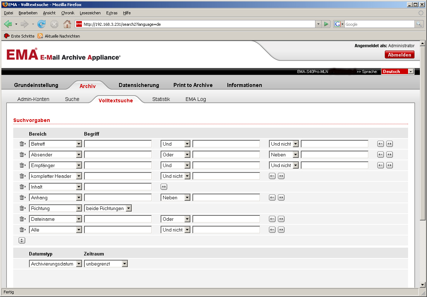Open the Grundeinstellung tab
The height and width of the screenshot is (297, 427).
pyautogui.click(x=36, y=85)
